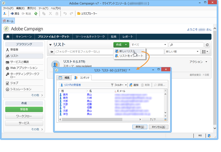This screenshot has width=221, height=152.
Task: Click the green refresh icon in toolbar
Action: (36, 14)
